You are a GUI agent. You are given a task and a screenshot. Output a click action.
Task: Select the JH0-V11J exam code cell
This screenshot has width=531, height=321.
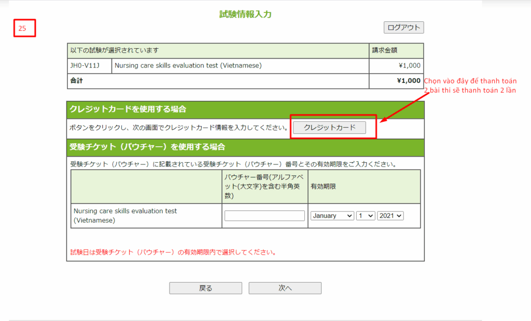[x=84, y=66]
